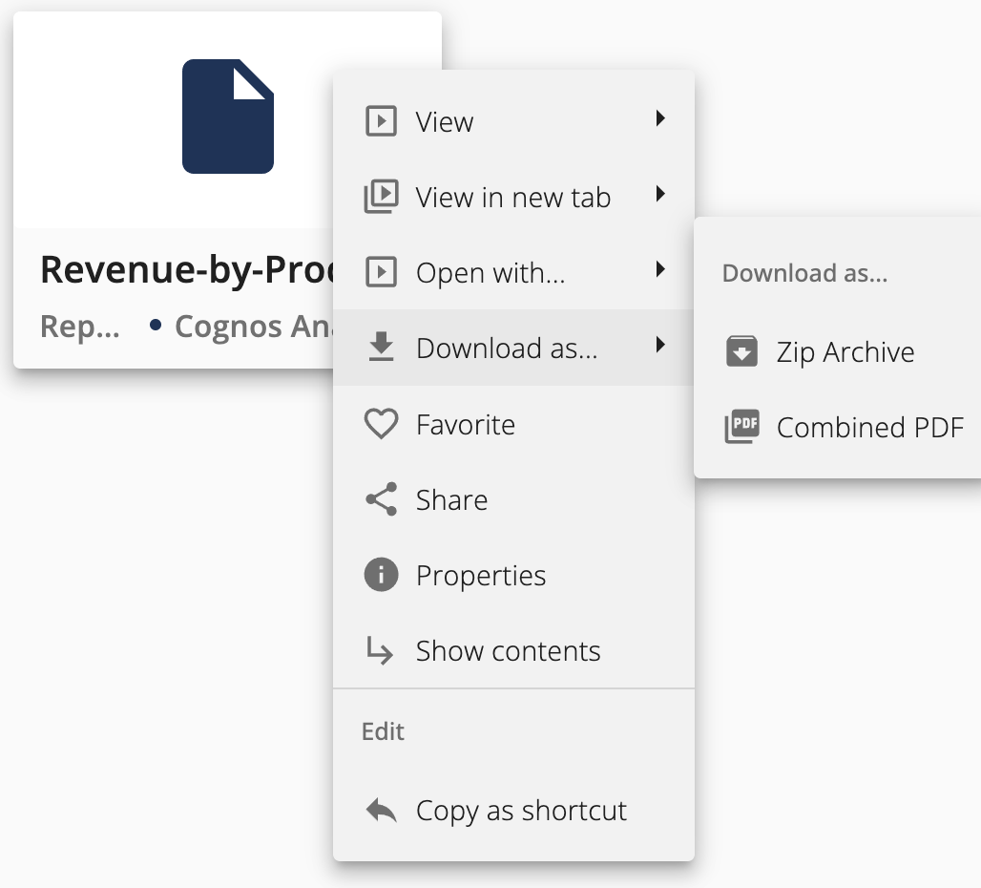981x888 pixels.
Task: Expand the View submenu arrow
Action: tap(660, 118)
